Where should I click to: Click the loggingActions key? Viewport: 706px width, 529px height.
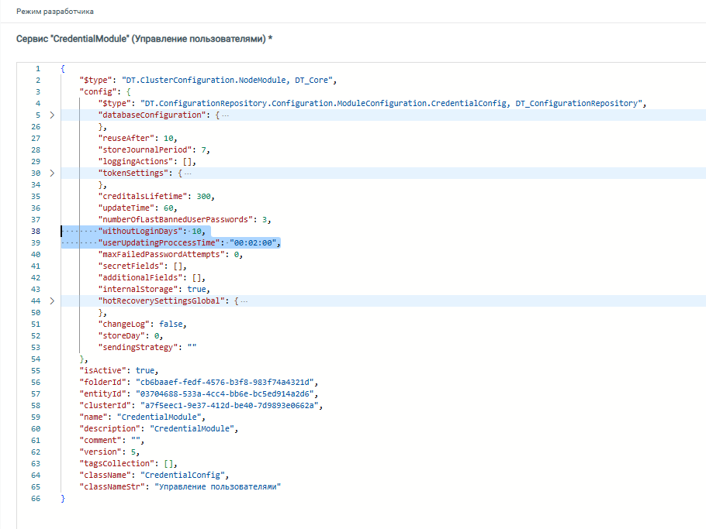coord(136,161)
